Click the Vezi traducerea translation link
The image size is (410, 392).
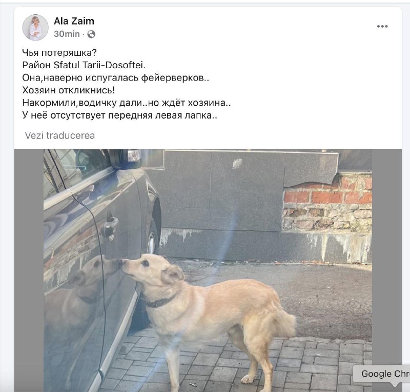pos(60,135)
